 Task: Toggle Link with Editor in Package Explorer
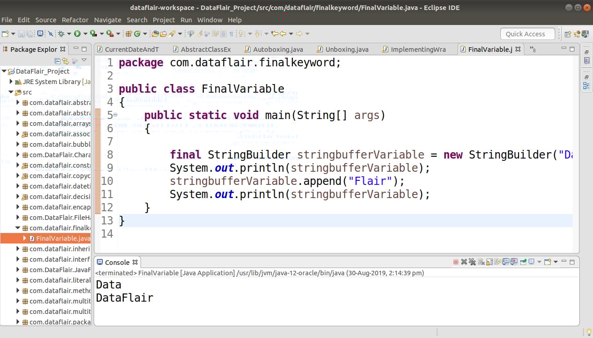tap(65, 60)
